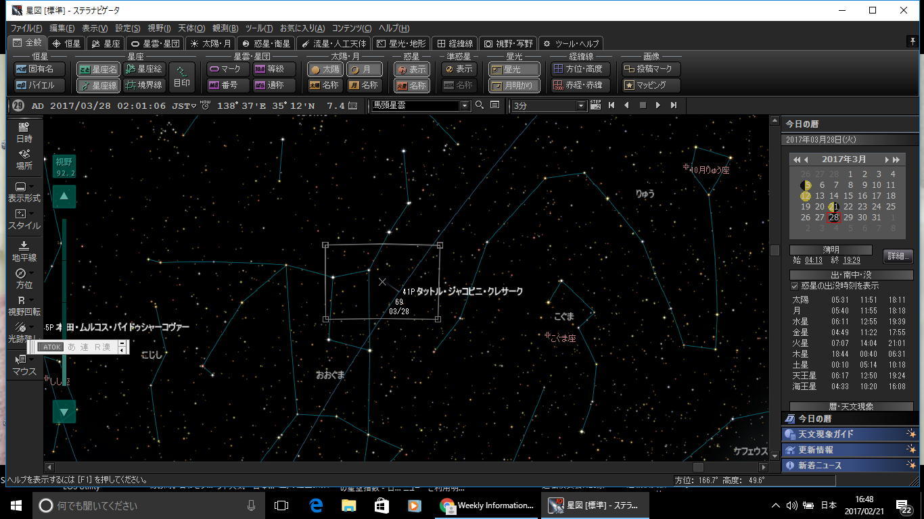Show nebula magnitudes (等級)
924x519 pixels.
[274, 69]
